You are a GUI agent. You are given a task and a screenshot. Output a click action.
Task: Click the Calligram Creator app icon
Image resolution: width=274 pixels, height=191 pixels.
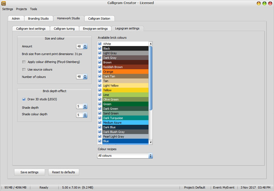4,3
